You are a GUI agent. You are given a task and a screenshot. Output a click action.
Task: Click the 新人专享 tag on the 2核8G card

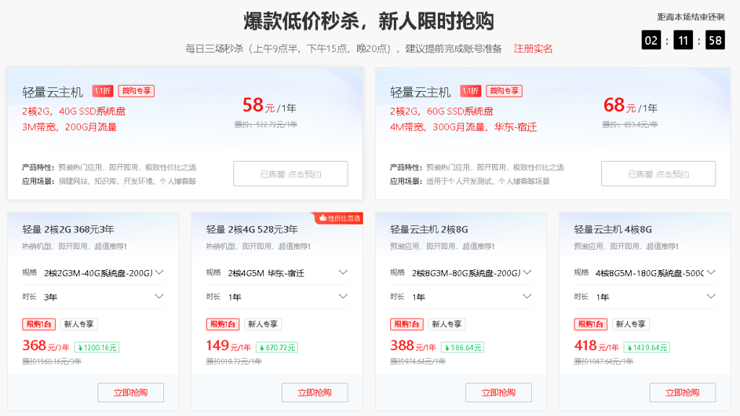pyautogui.click(x=447, y=324)
